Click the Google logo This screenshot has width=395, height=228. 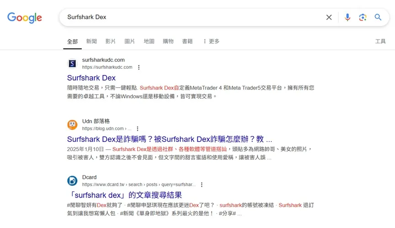pos(25,18)
